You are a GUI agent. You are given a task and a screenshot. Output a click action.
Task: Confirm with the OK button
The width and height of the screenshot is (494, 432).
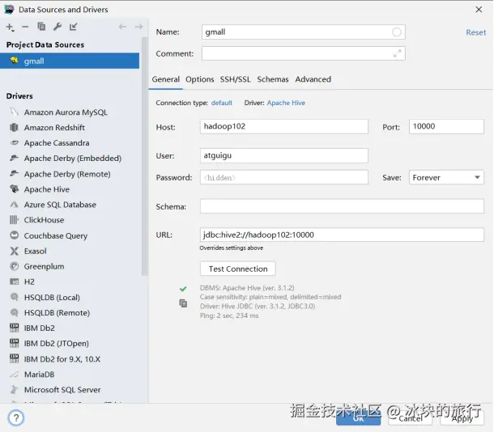(x=358, y=418)
